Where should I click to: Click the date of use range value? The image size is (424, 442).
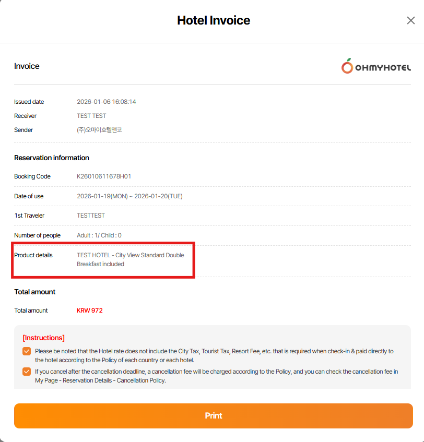129,196
